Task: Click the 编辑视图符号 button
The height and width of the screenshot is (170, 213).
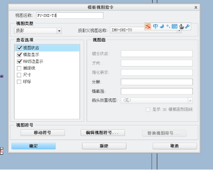Action: (x=103, y=133)
